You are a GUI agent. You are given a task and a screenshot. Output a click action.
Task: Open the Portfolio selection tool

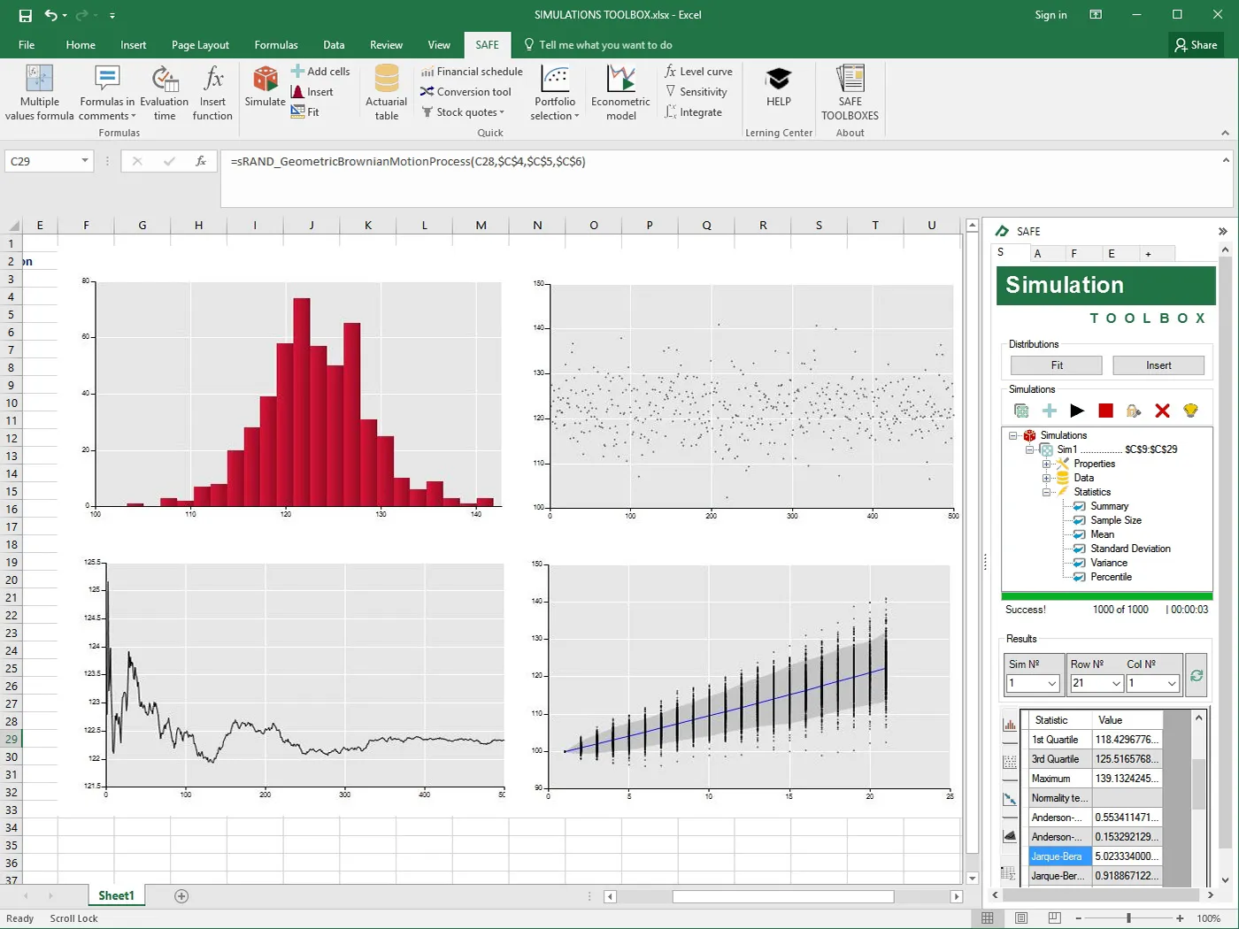pyautogui.click(x=554, y=91)
